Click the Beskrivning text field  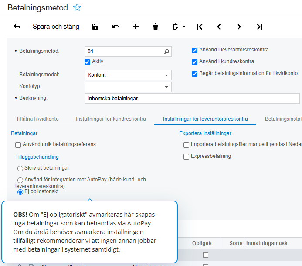point(192,99)
